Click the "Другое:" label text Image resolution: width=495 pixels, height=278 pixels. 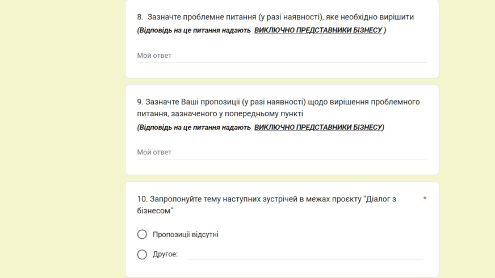click(x=165, y=254)
